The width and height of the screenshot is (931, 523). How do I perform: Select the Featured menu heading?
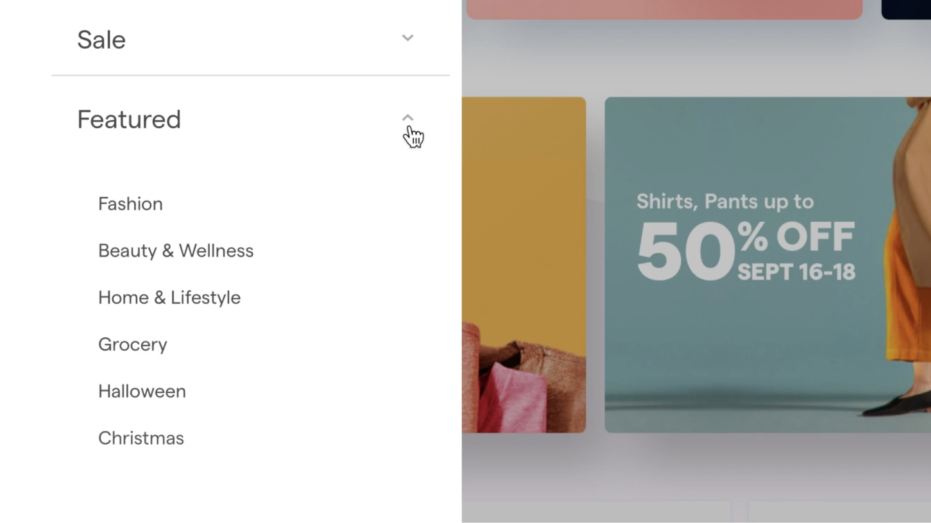[129, 120]
